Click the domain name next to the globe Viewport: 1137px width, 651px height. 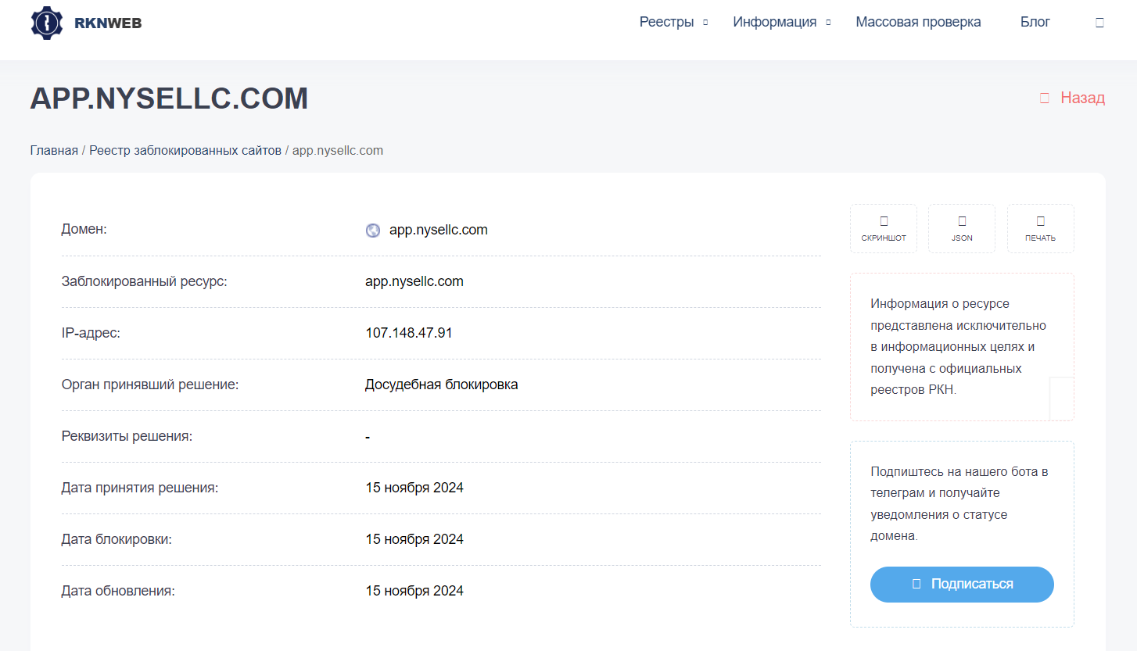(438, 230)
